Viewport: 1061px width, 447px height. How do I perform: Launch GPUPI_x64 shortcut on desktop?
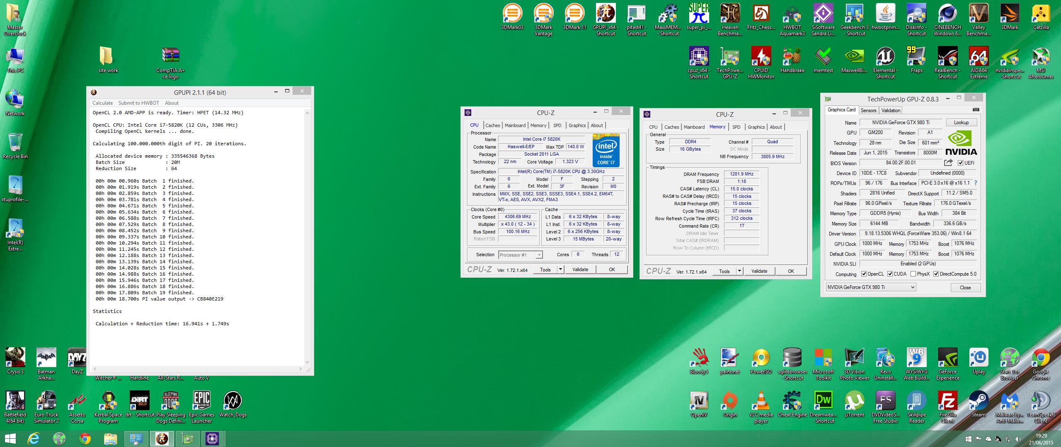pyautogui.click(x=606, y=19)
